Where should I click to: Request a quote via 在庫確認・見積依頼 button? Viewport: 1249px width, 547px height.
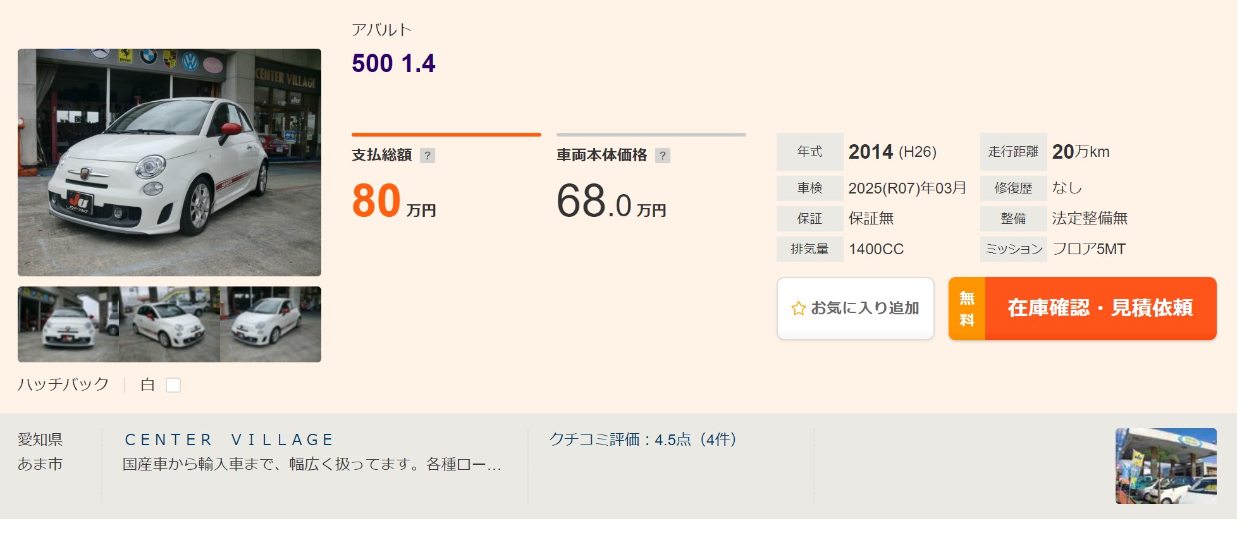[1082, 309]
